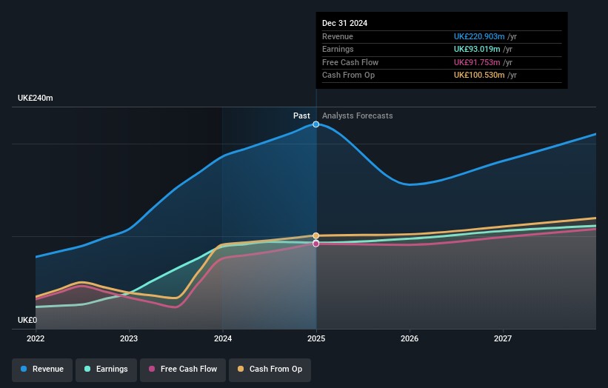608x388 pixels.
Task: Select the 2024 x-axis label
Action: [222, 339]
